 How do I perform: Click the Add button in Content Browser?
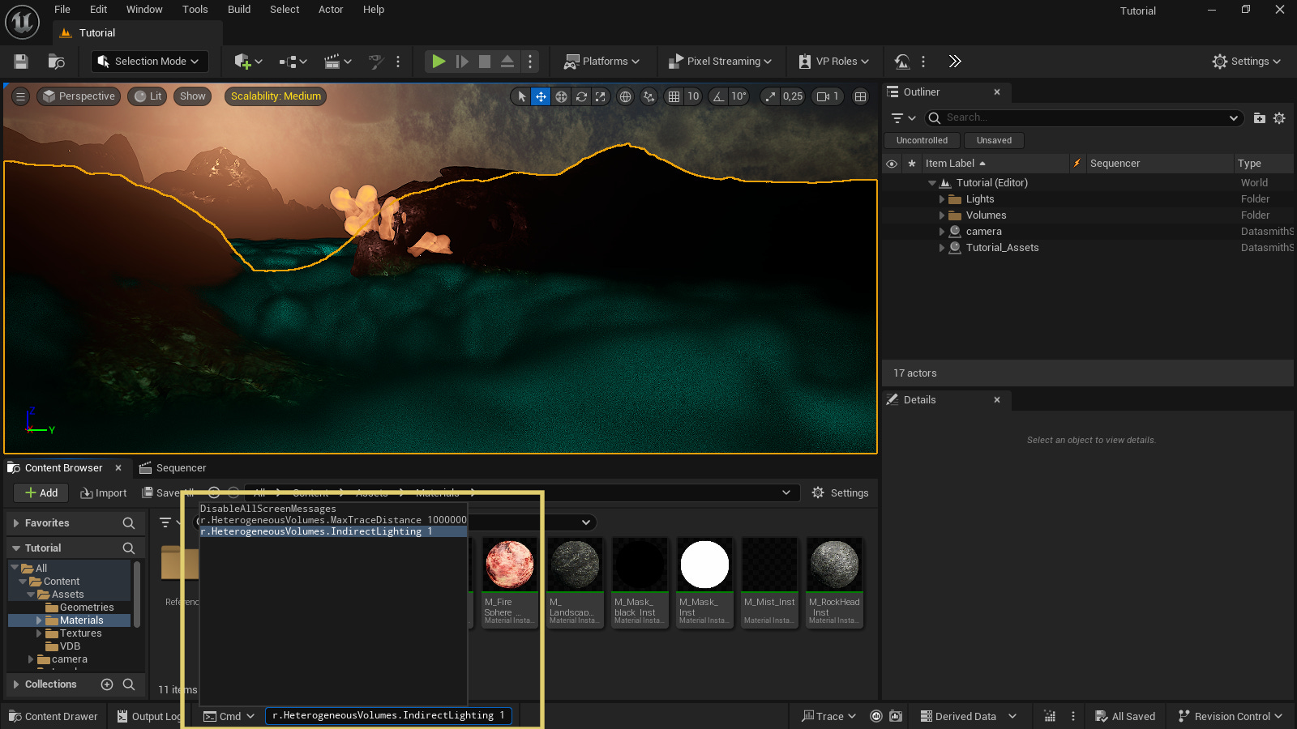click(41, 492)
